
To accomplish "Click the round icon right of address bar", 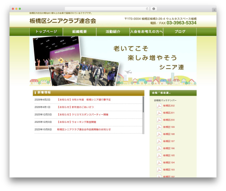I will pyautogui.click(x=154, y=9).
